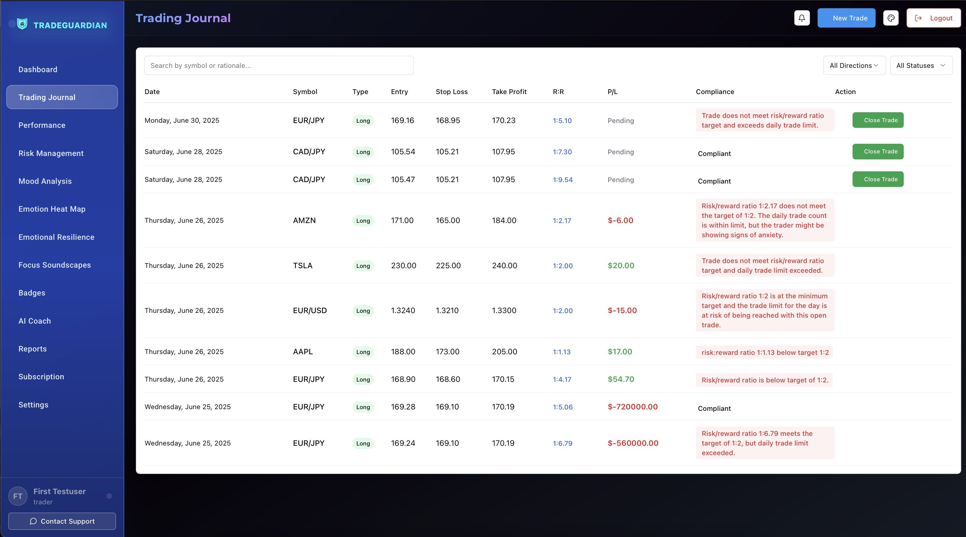Click the Contact Support button

click(62, 521)
